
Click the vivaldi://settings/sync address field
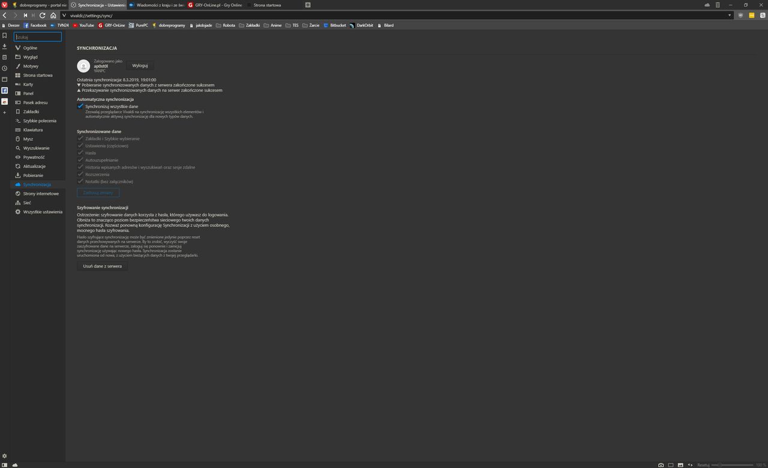(396, 15)
